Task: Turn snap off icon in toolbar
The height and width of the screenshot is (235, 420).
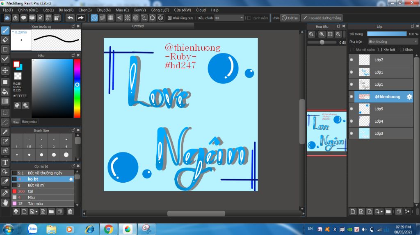Action: coord(94,18)
